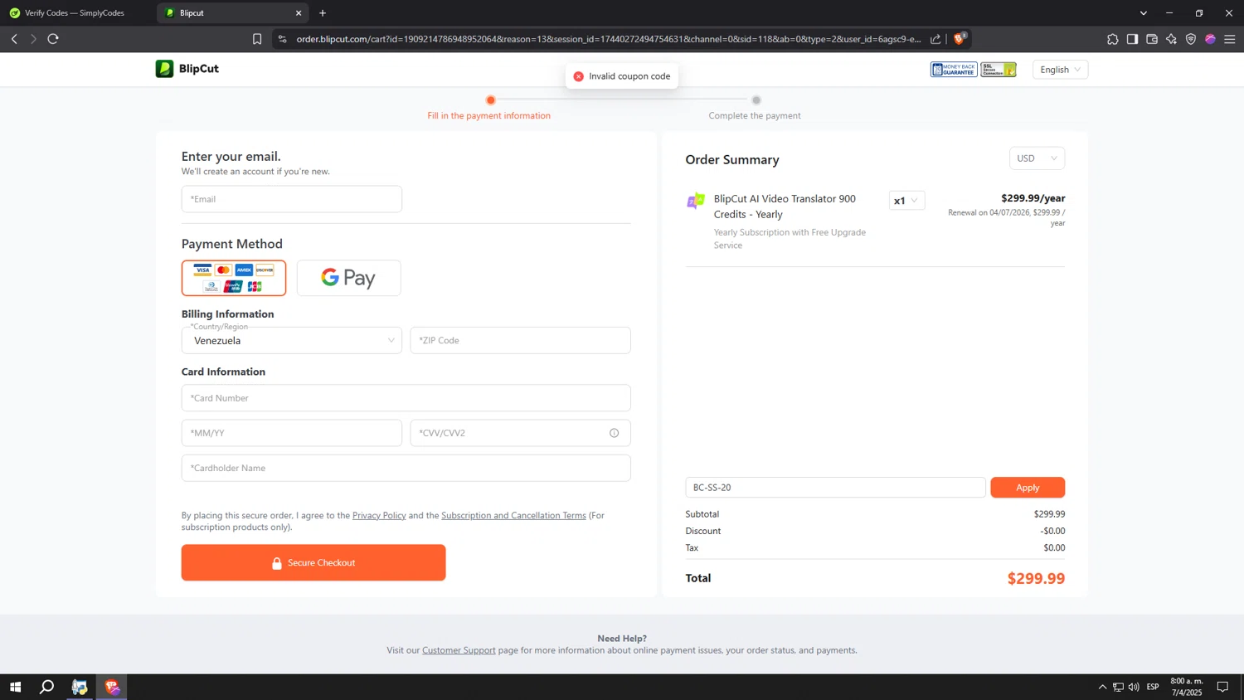Viewport: 1244px width, 700px height.
Task: Open the browser hamburger main menu
Action: click(1230, 39)
